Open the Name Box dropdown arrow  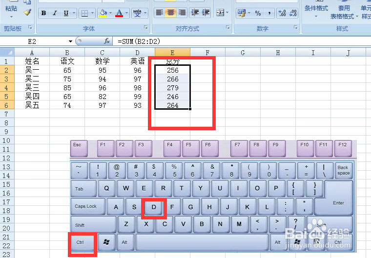point(70,41)
